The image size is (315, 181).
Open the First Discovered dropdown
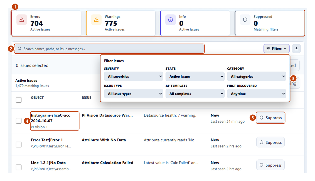(x=256, y=94)
